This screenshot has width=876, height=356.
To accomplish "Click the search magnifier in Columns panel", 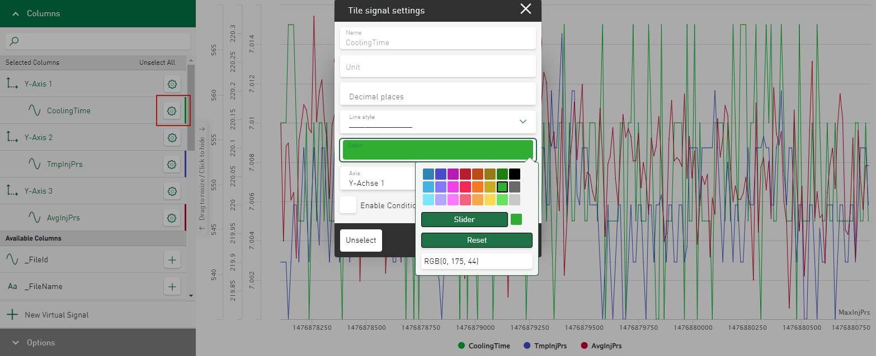I will [x=15, y=41].
